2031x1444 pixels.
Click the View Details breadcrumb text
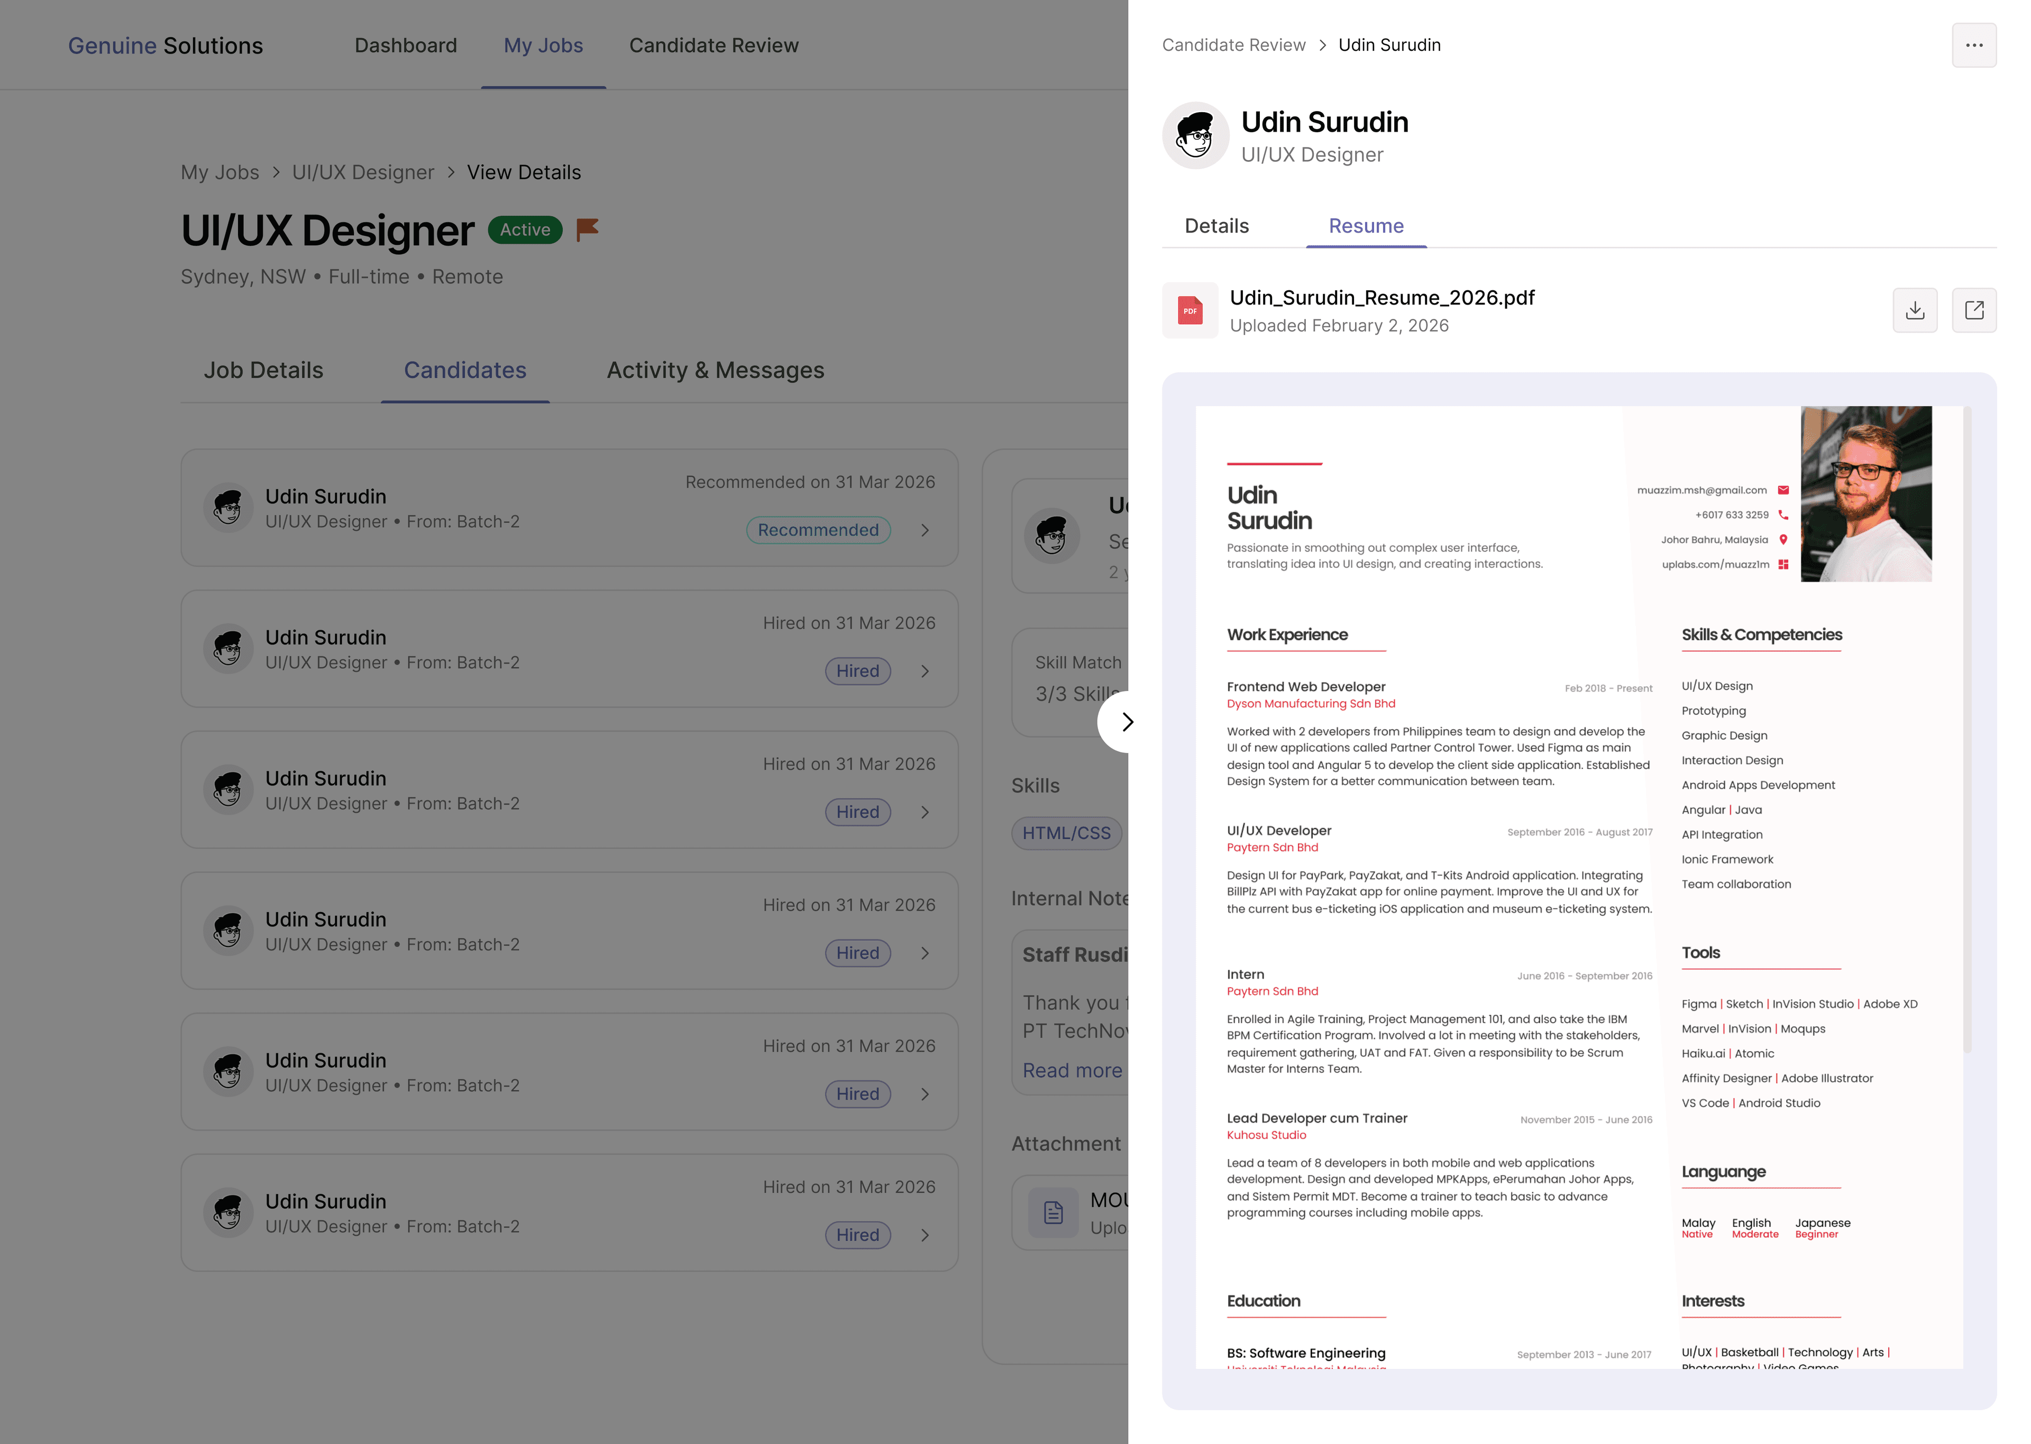(x=524, y=172)
